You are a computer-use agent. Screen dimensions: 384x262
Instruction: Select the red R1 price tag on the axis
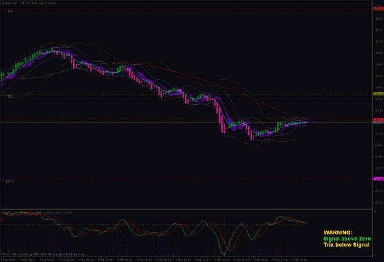(x=378, y=9)
